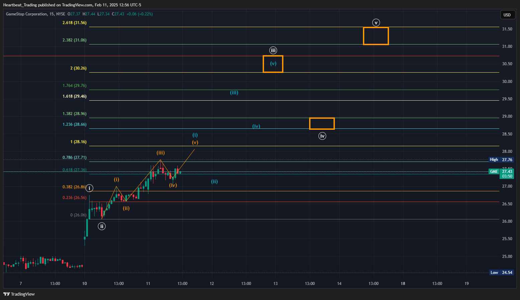Click the 2.382 (31.06) Fibonacci level label
The image size is (520, 300).
75,40
